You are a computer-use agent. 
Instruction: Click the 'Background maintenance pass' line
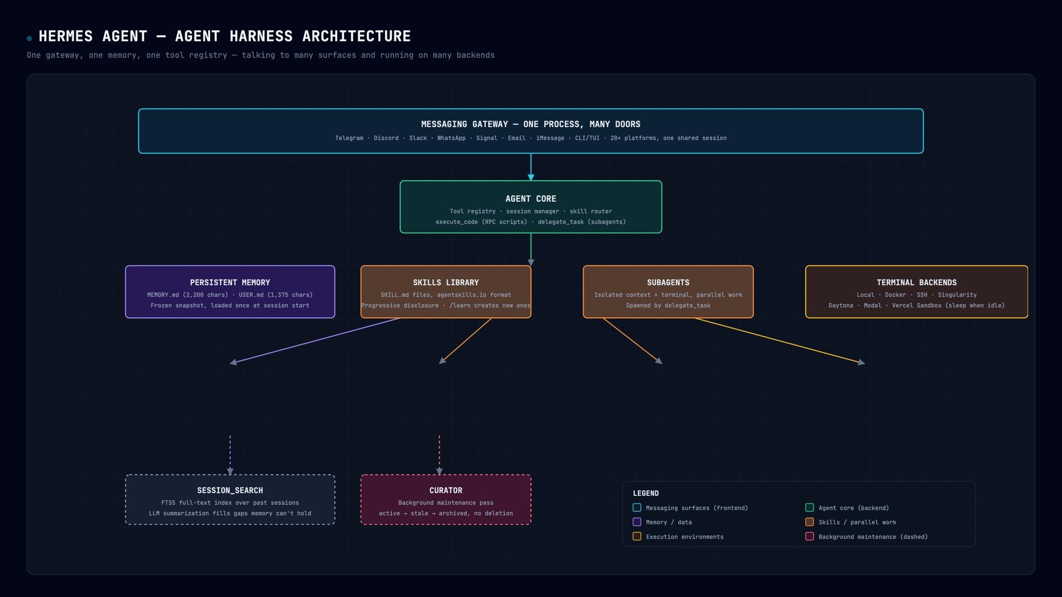446,503
